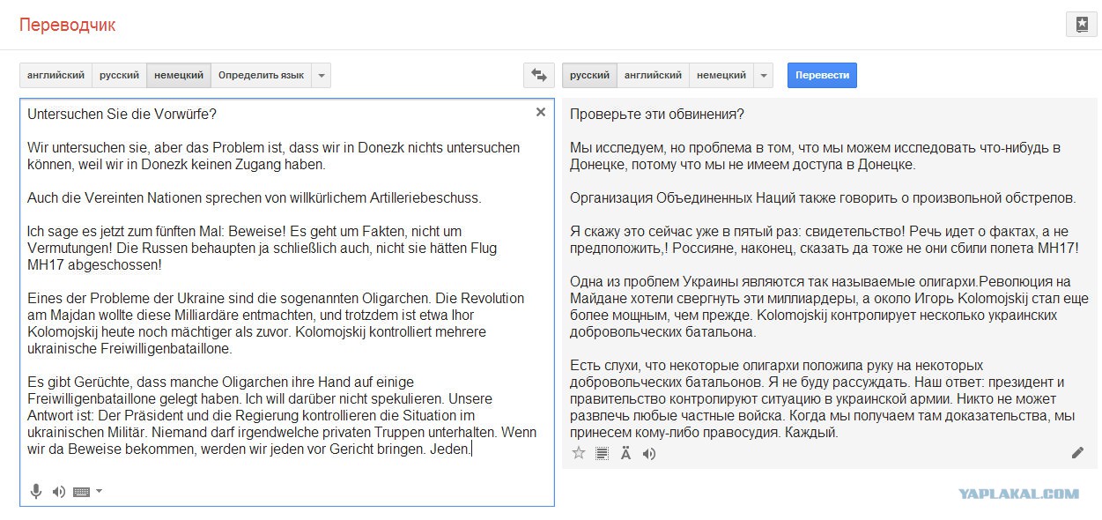Click source paragraph starting 'Wir untersuchen sie'

tap(273, 156)
